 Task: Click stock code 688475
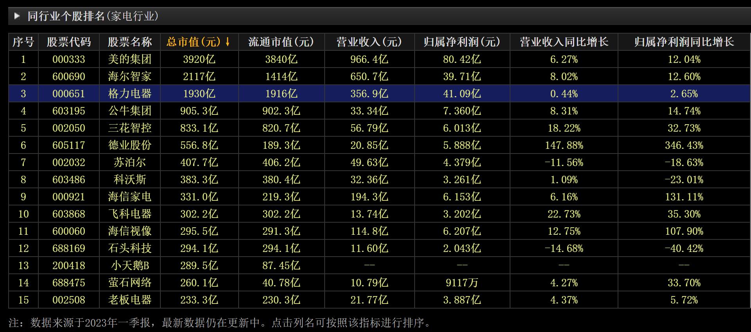point(69,283)
